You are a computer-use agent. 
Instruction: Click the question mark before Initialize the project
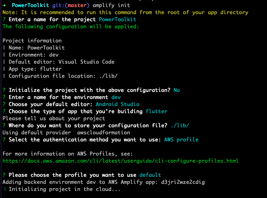(x=4, y=90)
